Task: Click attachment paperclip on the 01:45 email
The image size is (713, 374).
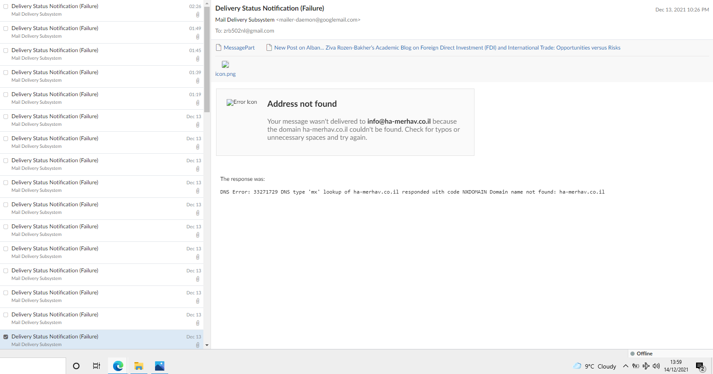Action: coord(197,59)
